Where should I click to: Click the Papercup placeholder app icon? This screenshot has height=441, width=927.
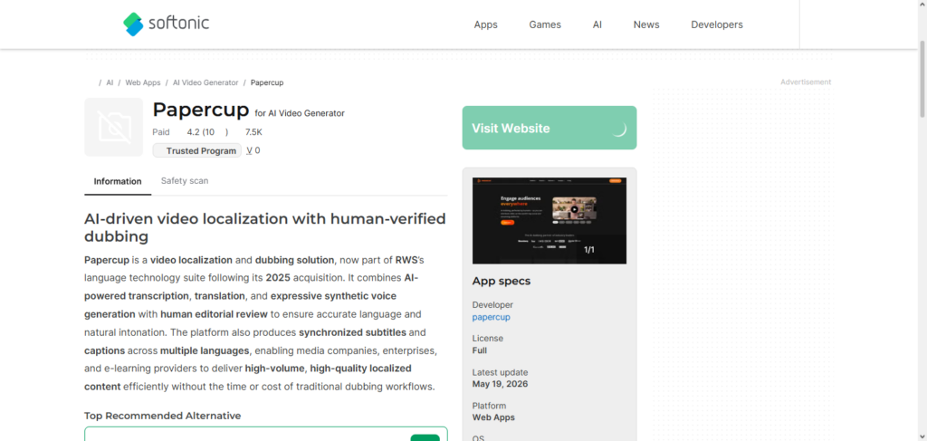(113, 127)
